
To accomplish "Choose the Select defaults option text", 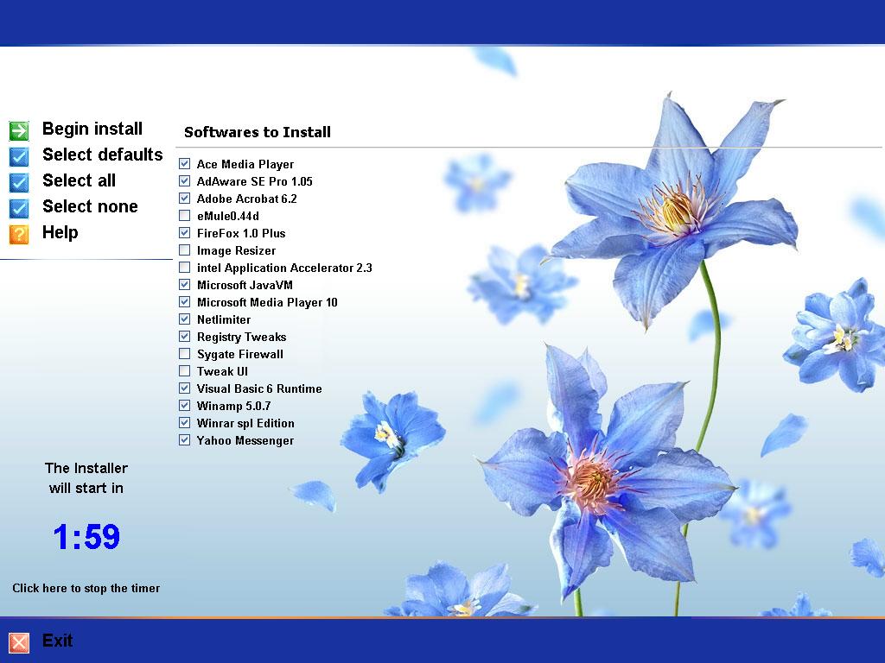I will coord(102,155).
